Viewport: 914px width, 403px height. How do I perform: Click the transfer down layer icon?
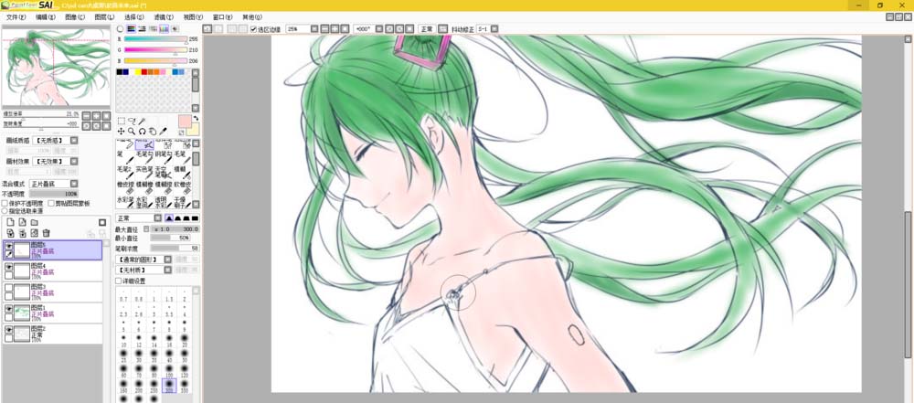(x=10, y=233)
